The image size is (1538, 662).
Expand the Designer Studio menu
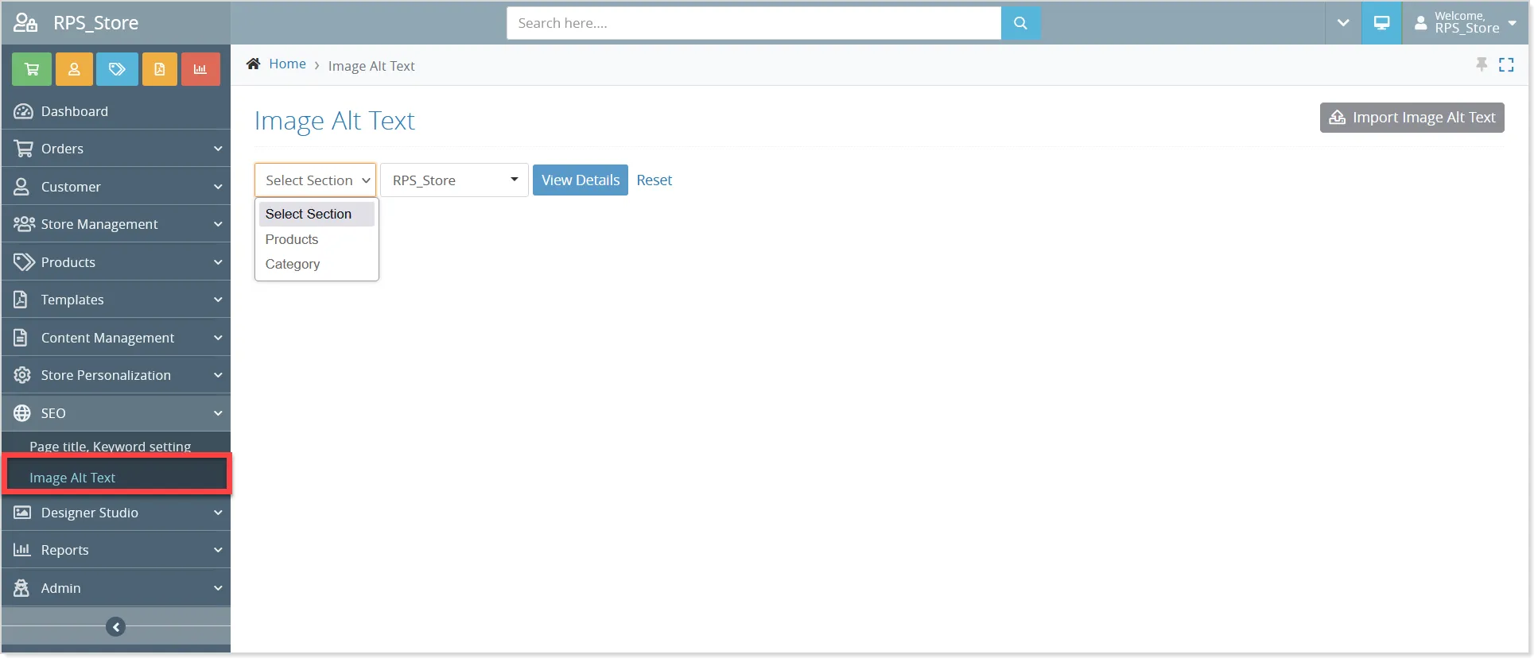point(116,513)
